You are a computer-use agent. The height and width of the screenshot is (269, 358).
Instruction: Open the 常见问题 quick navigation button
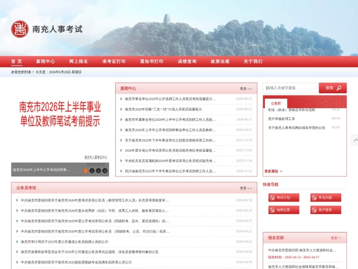pos(326,198)
